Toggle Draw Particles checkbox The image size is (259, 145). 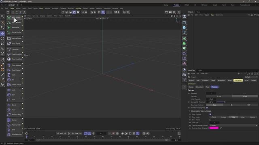[210, 114]
